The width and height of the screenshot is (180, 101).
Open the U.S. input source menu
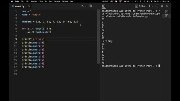tap(127, 1)
